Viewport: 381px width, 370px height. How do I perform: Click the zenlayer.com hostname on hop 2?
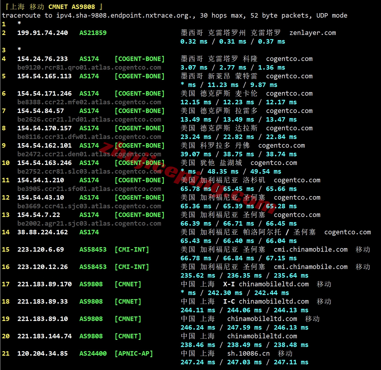click(x=313, y=33)
